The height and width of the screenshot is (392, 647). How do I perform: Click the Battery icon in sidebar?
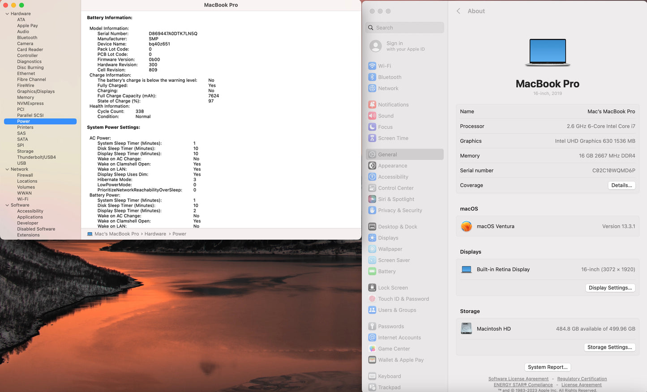[372, 271]
